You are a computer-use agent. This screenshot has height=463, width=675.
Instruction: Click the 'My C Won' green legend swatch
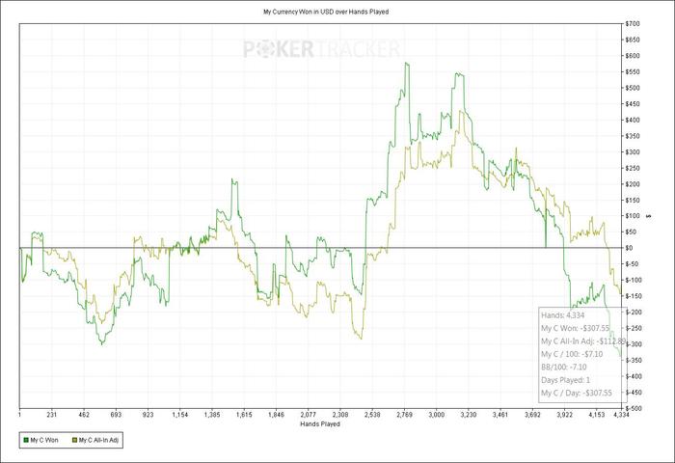(25, 440)
